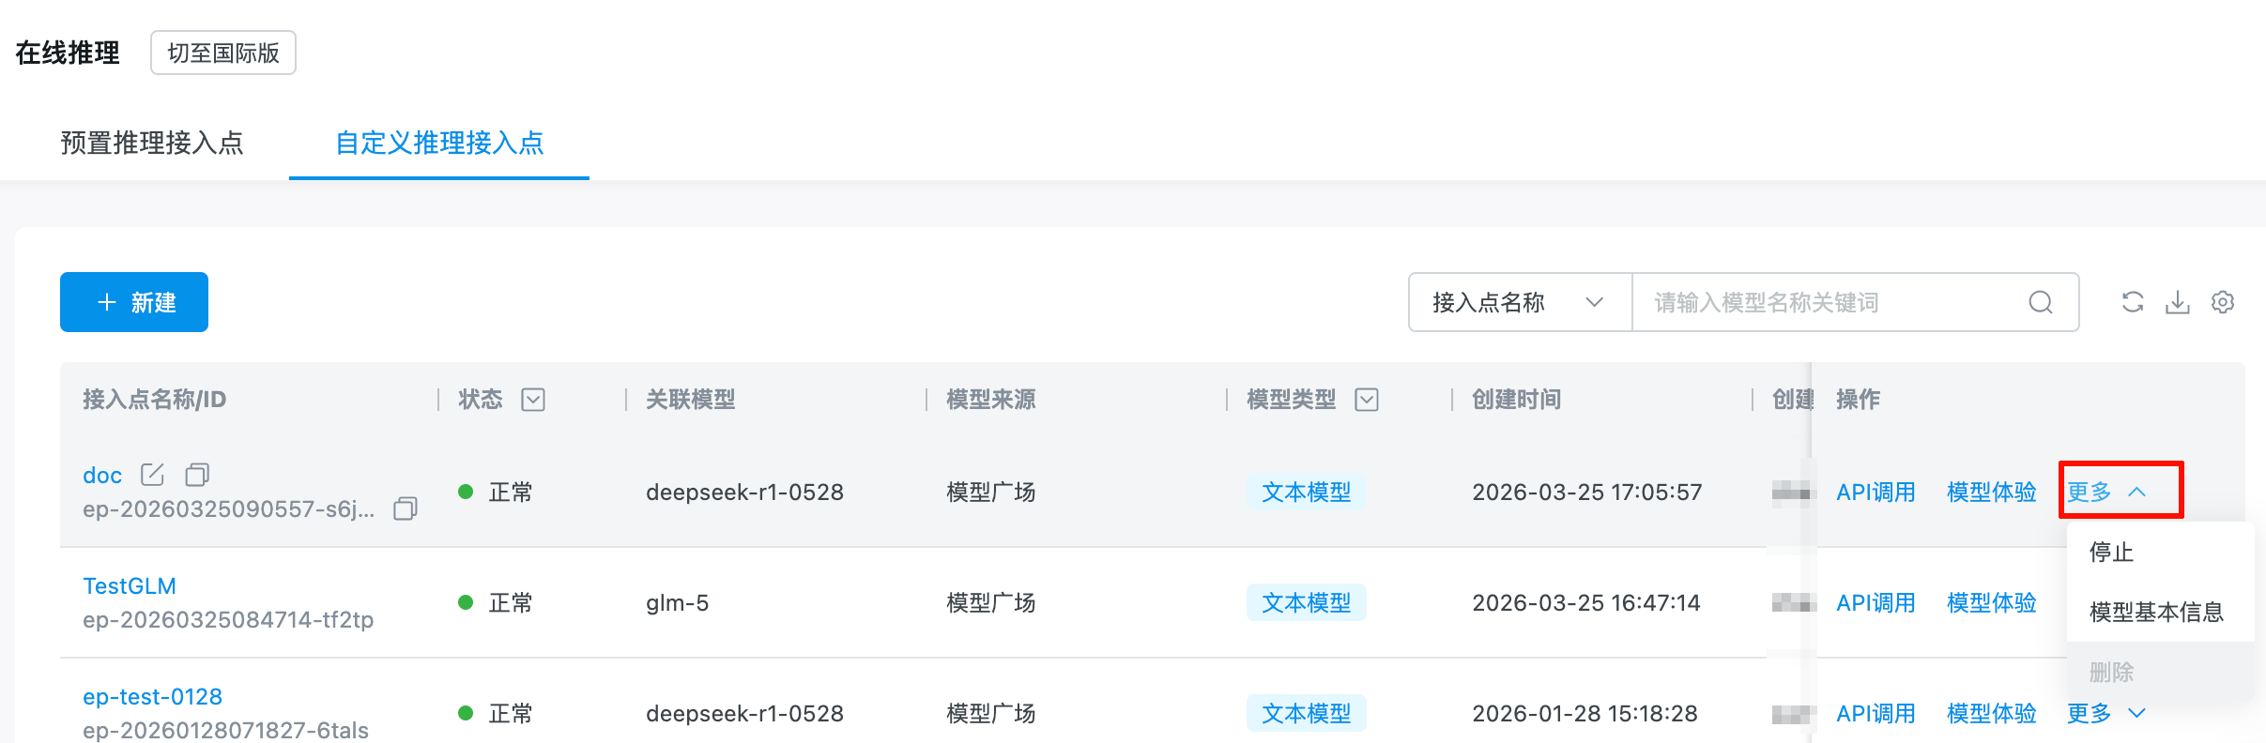2266x743 pixels.
Task: Click the download icon above the table
Action: click(x=2178, y=302)
